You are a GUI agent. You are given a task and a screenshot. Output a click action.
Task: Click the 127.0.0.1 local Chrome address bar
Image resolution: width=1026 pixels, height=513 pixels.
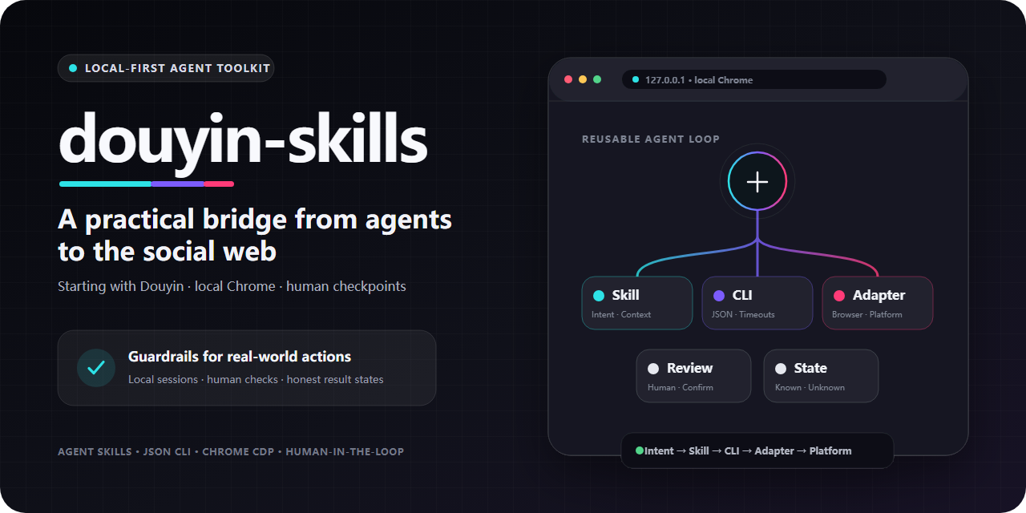click(x=754, y=79)
